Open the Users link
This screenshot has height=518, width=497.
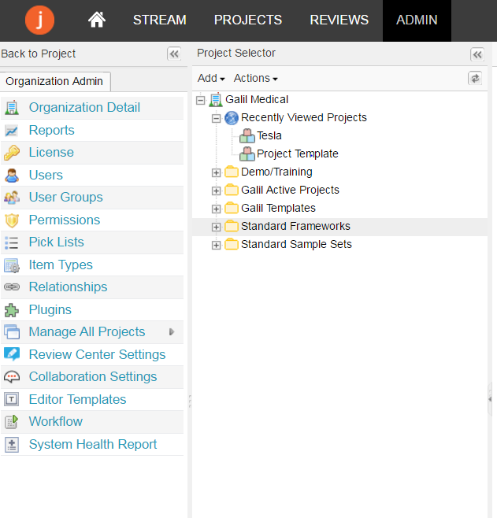46,175
